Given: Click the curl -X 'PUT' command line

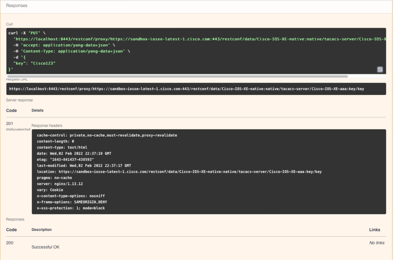Looking at the screenshot, I should pyautogui.click(x=27, y=33).
